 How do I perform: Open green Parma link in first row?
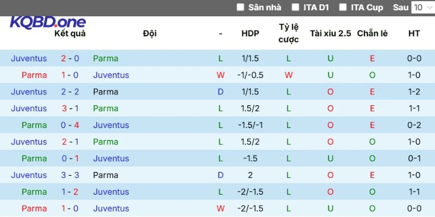point(105,59)
